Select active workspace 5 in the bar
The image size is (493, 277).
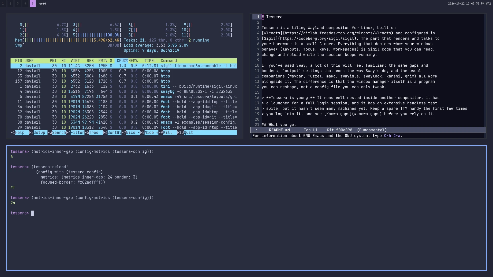pyautogui.click(x=33, y=4)
